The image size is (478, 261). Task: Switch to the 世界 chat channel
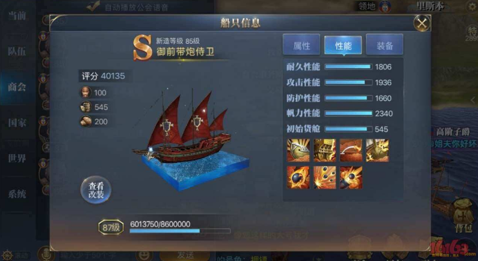[x=17, y=159]
